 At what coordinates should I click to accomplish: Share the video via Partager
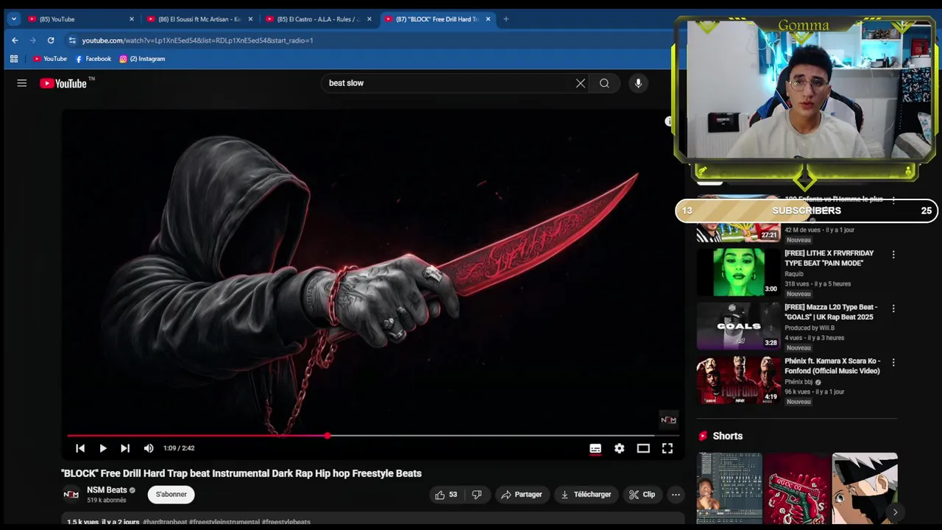tap(522, 495)
